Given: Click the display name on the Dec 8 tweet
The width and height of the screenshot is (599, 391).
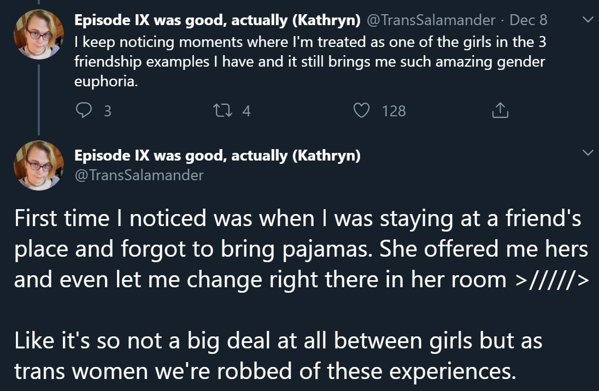Looking at the screenshot, I should point(217,20).
